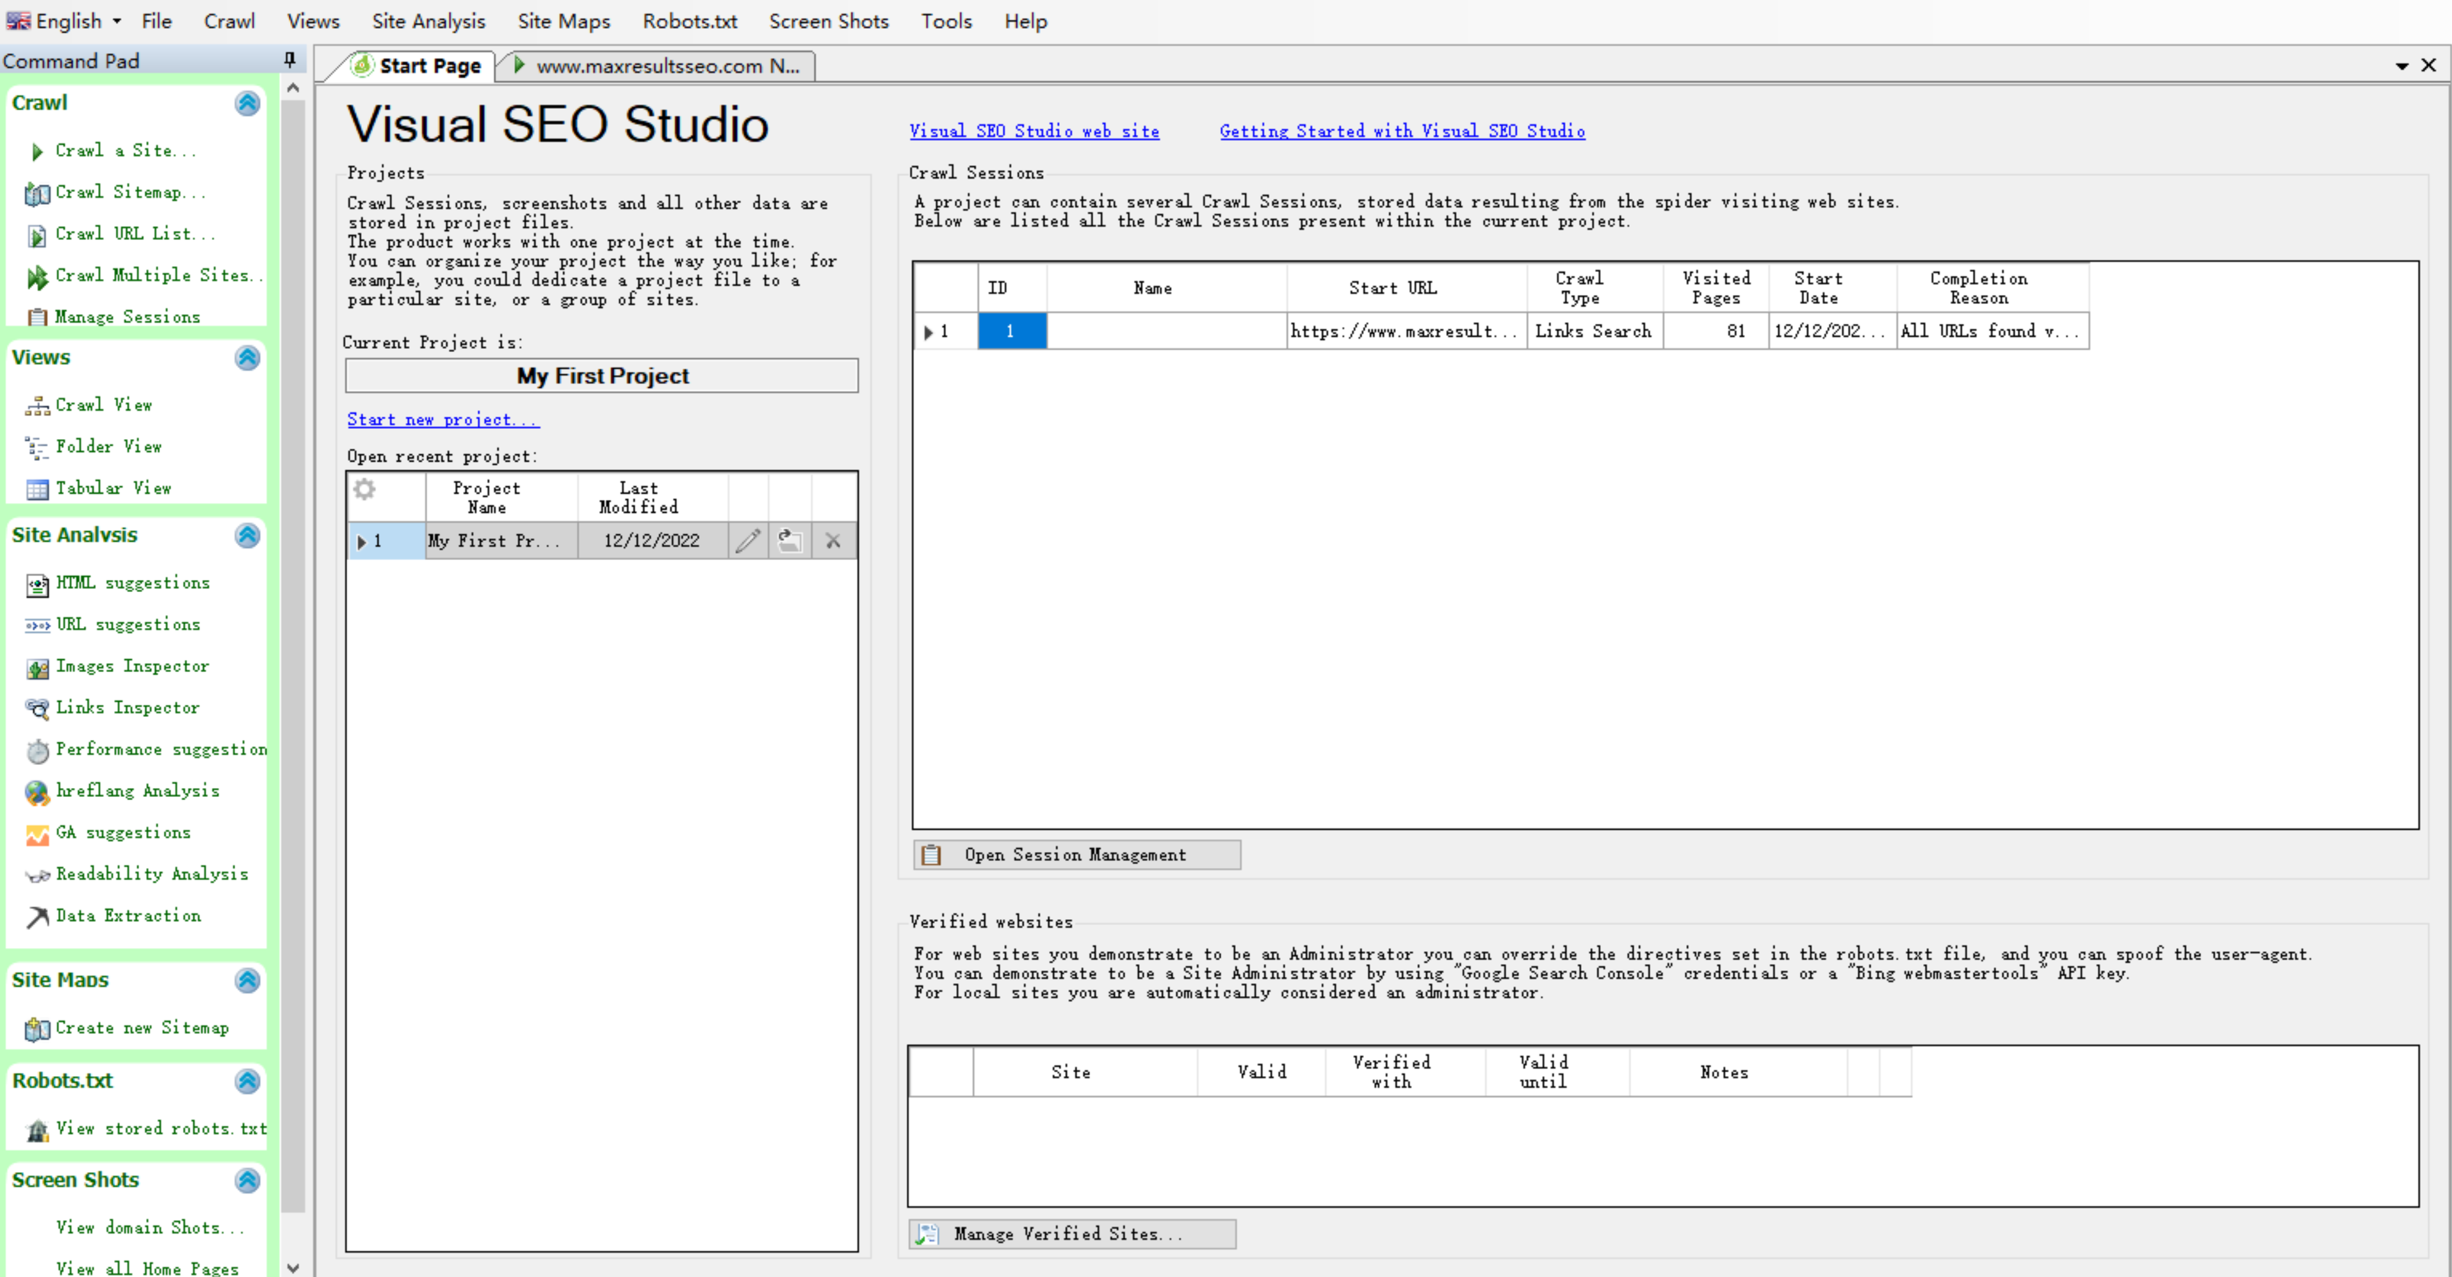This screenshot has width=2452, height=1277.
Task: Switch to the www.maxresultsseo.com tab
Action: (x=659, y=66)
